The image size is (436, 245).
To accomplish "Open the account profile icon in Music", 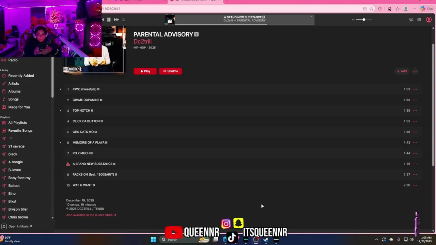I will tap(429, 20).
